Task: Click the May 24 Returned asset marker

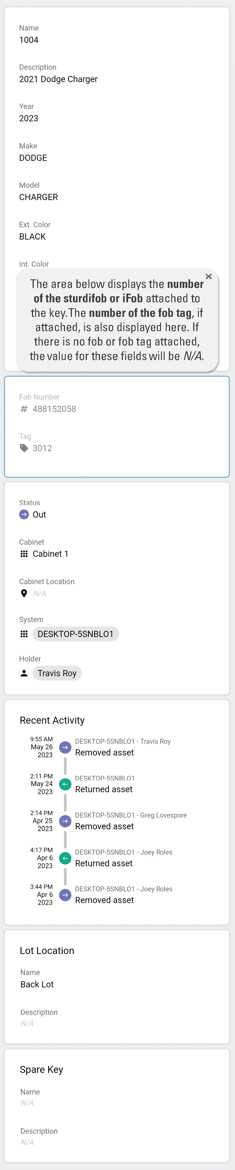Action: pyautogui.click(x=65, y=784)
